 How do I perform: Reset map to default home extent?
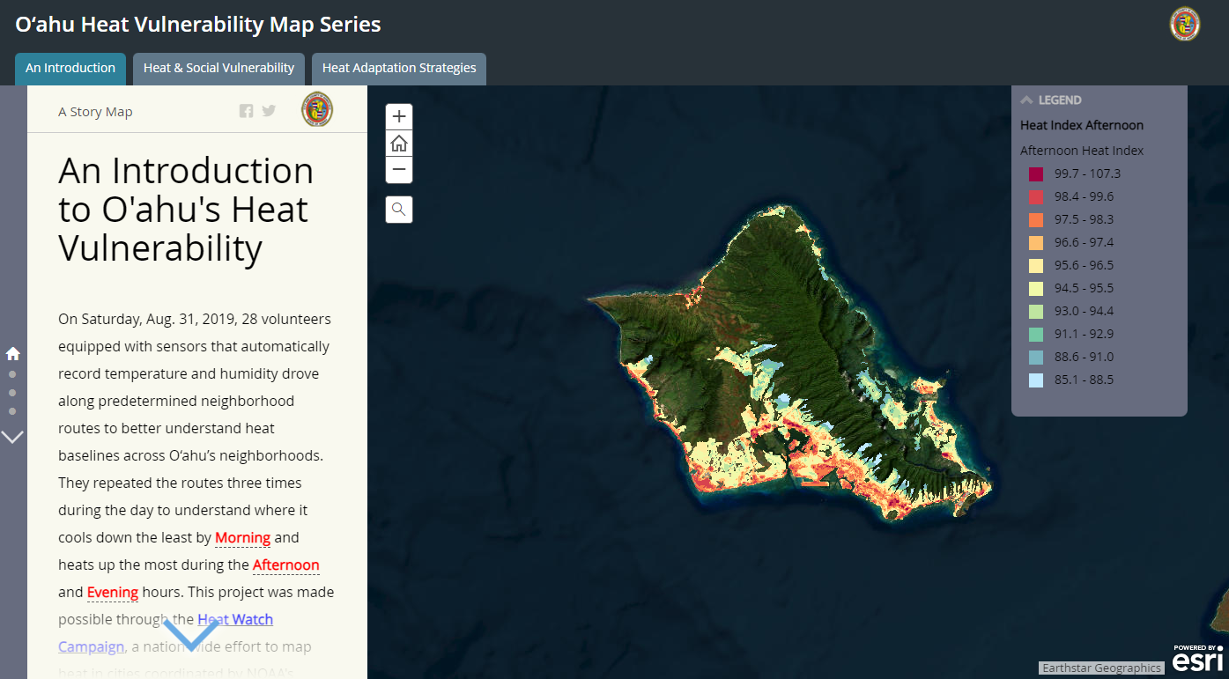pos(399,143)
